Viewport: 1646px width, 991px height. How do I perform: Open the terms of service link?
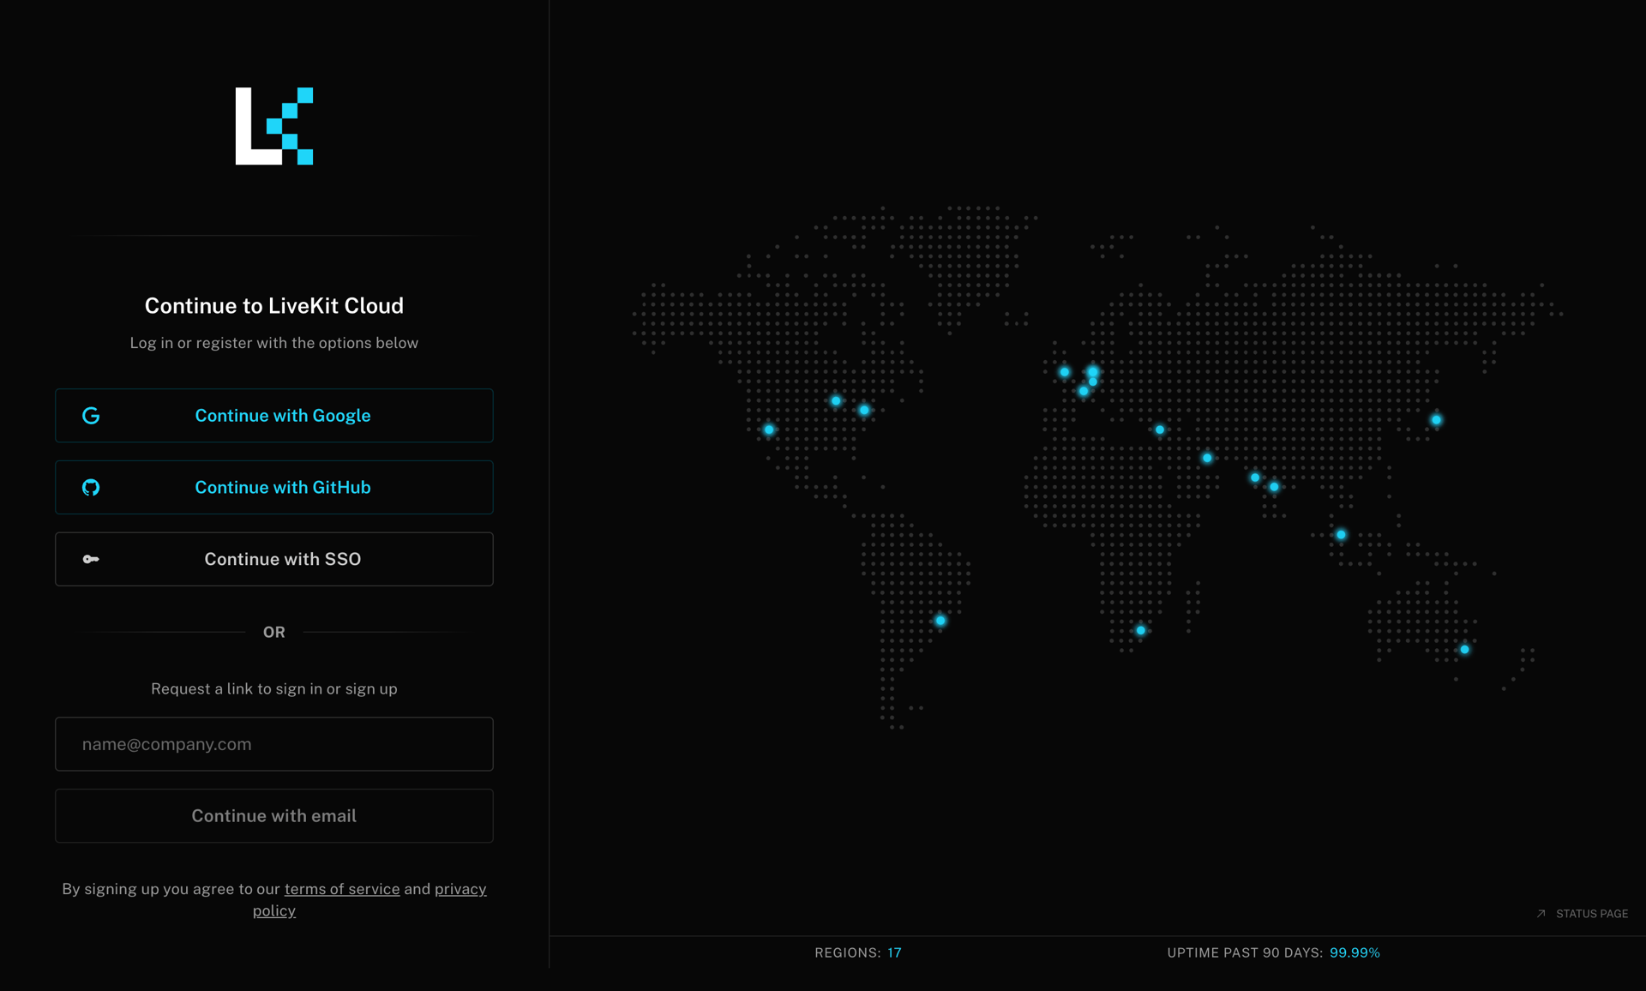pyautogui.click(x=341, y=889)
